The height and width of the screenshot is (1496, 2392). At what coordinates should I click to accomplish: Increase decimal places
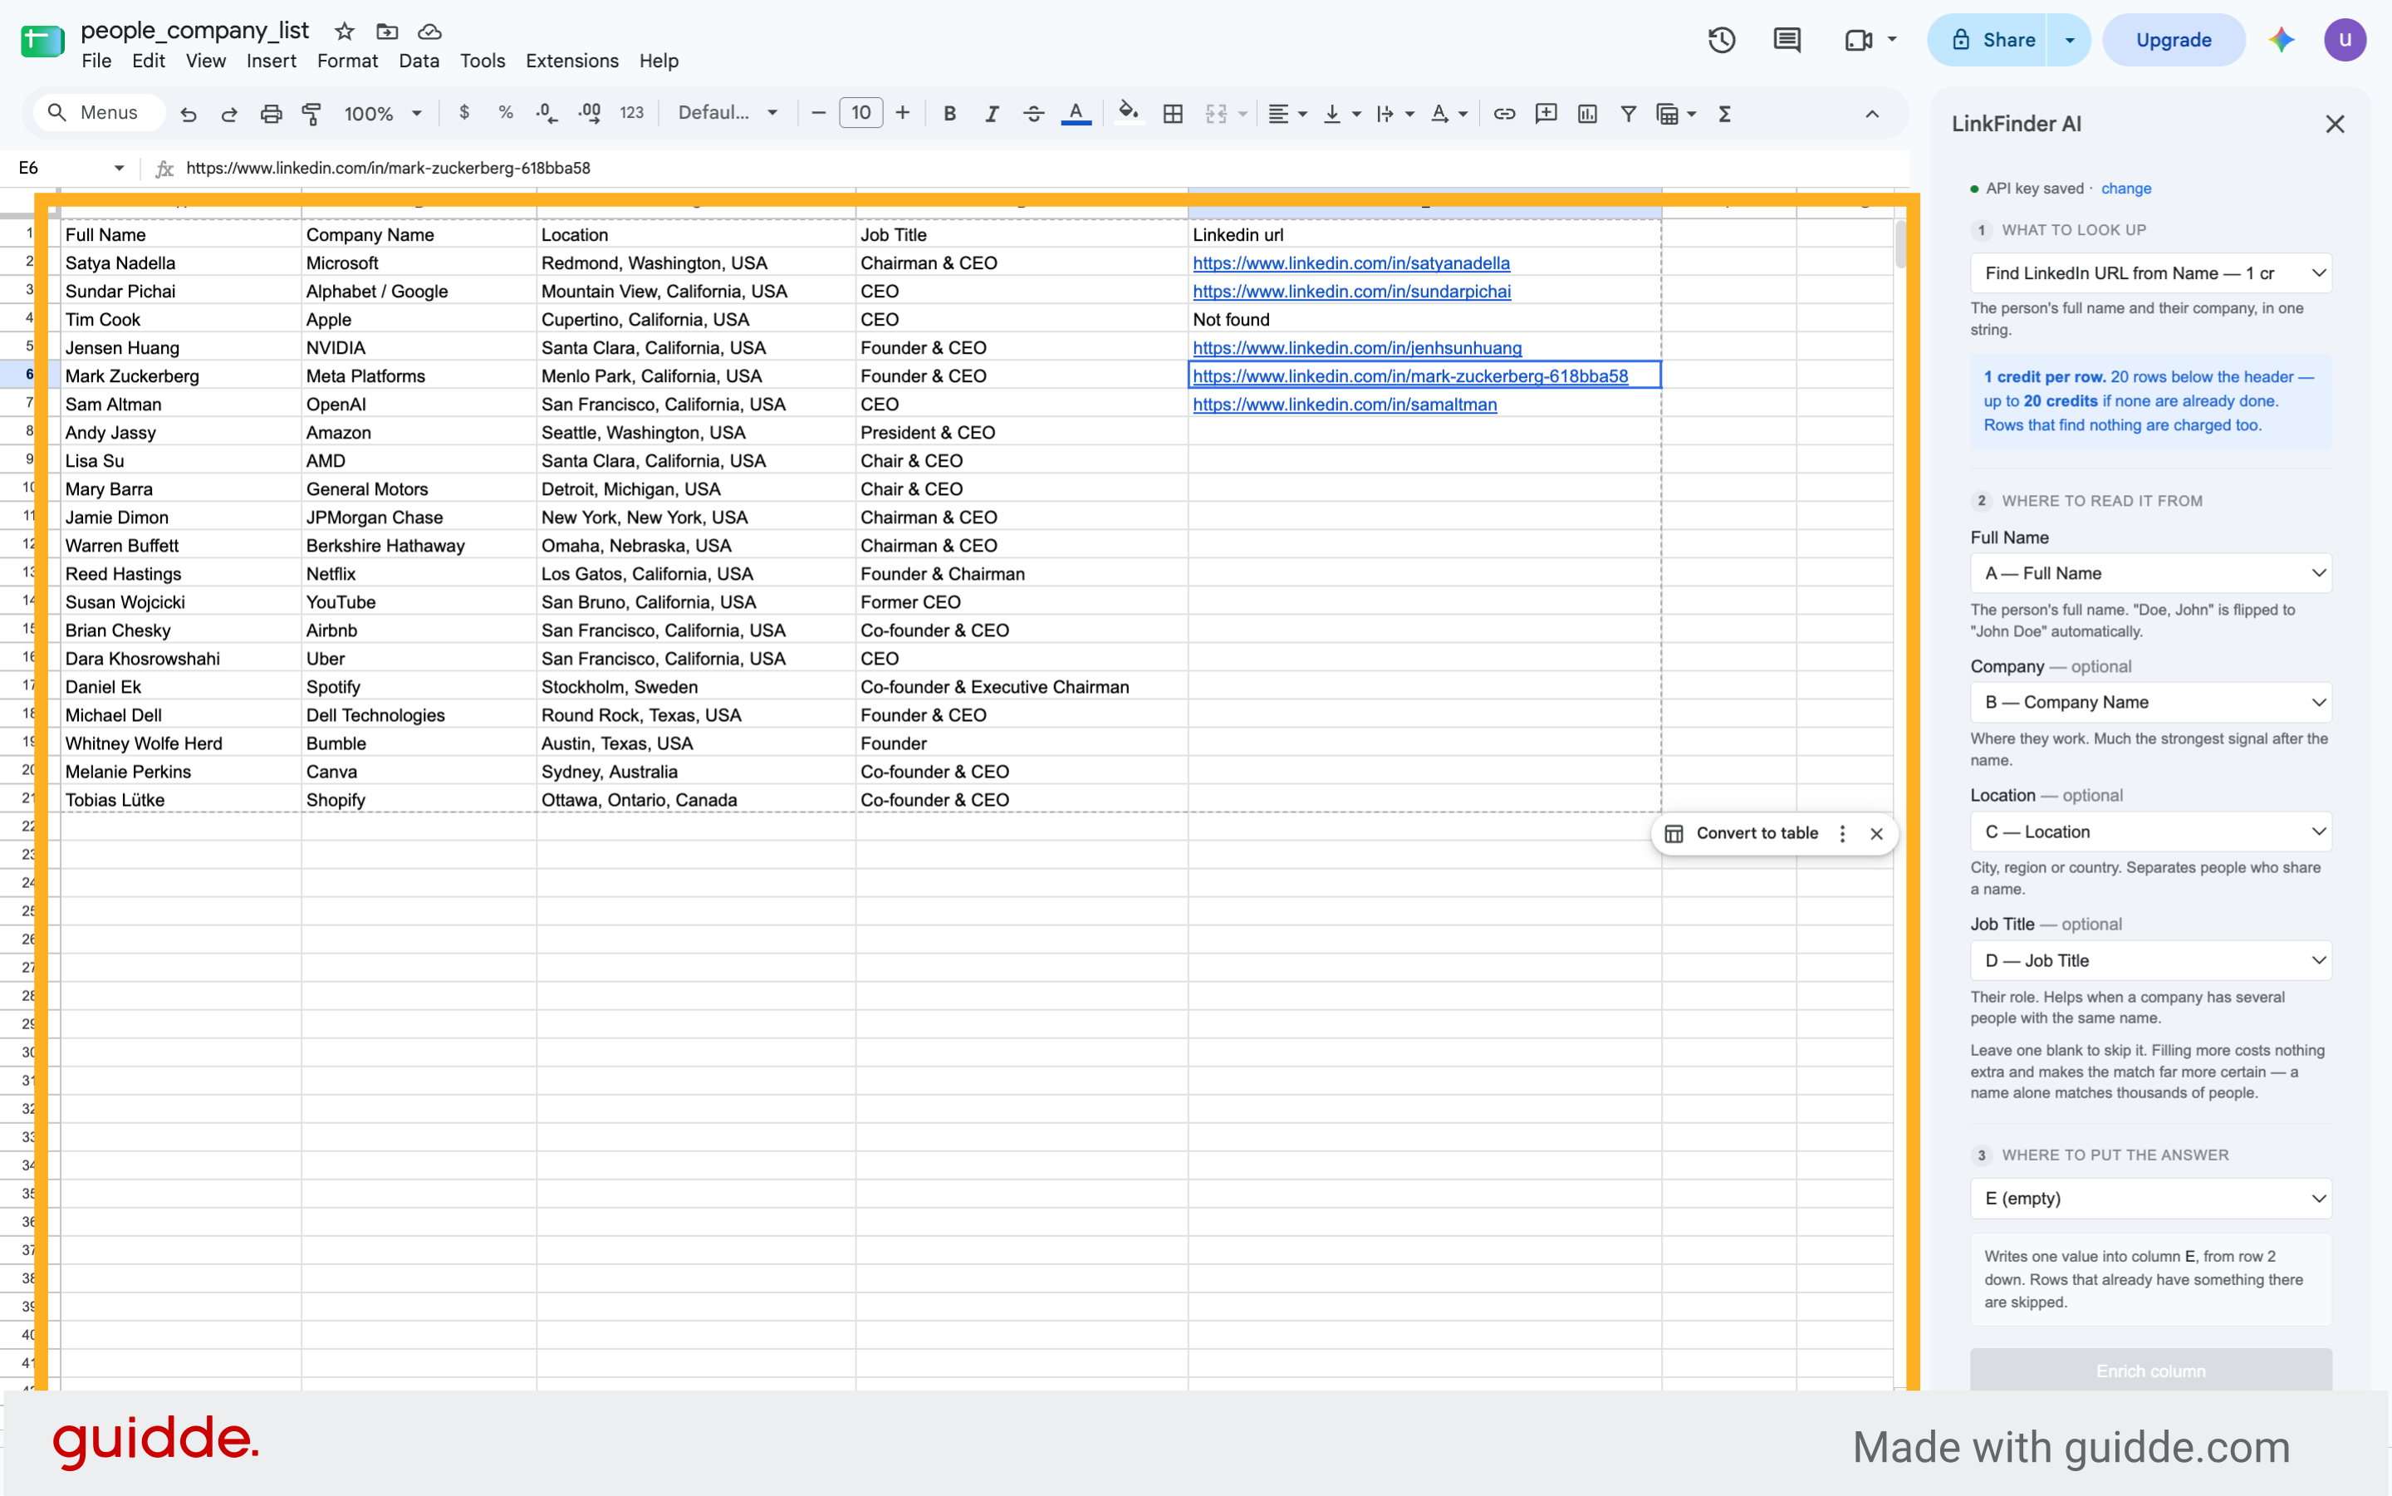(590, 114)
